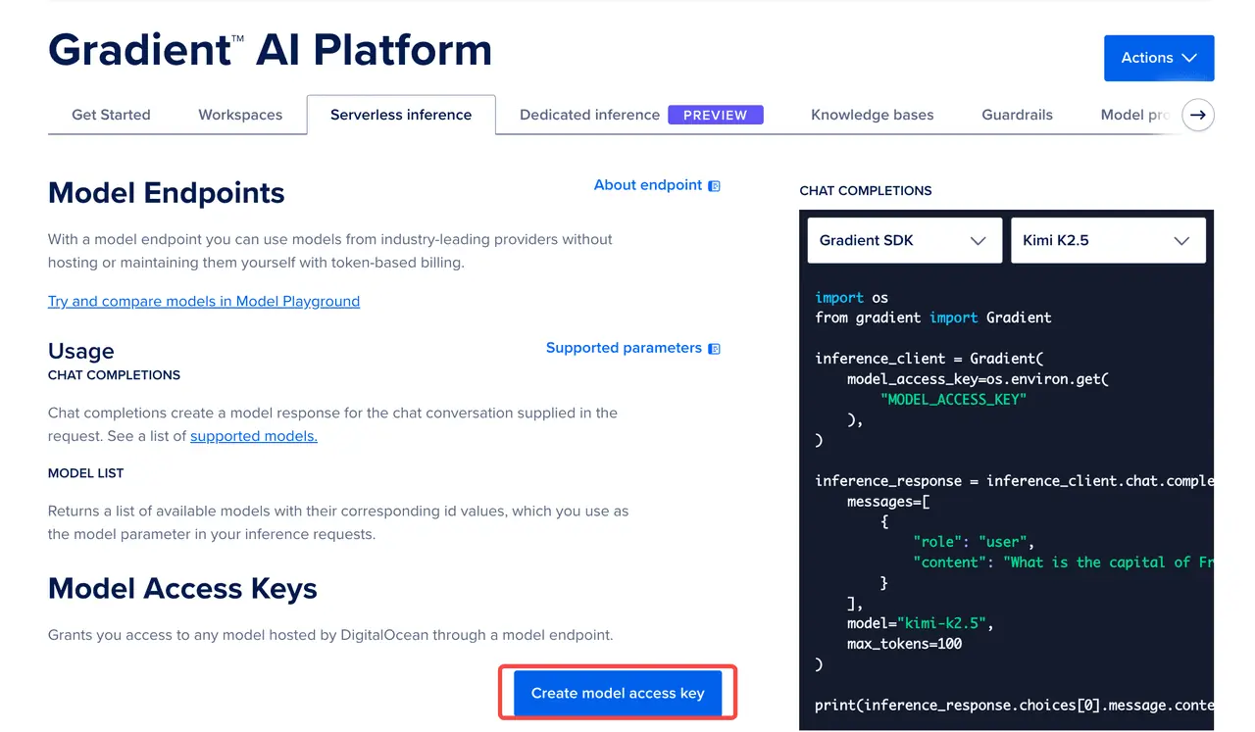The height and width of the screenshot is (732, 1255).
Task: Switch to the Guardrails tab
Action: pos(1017,115)
